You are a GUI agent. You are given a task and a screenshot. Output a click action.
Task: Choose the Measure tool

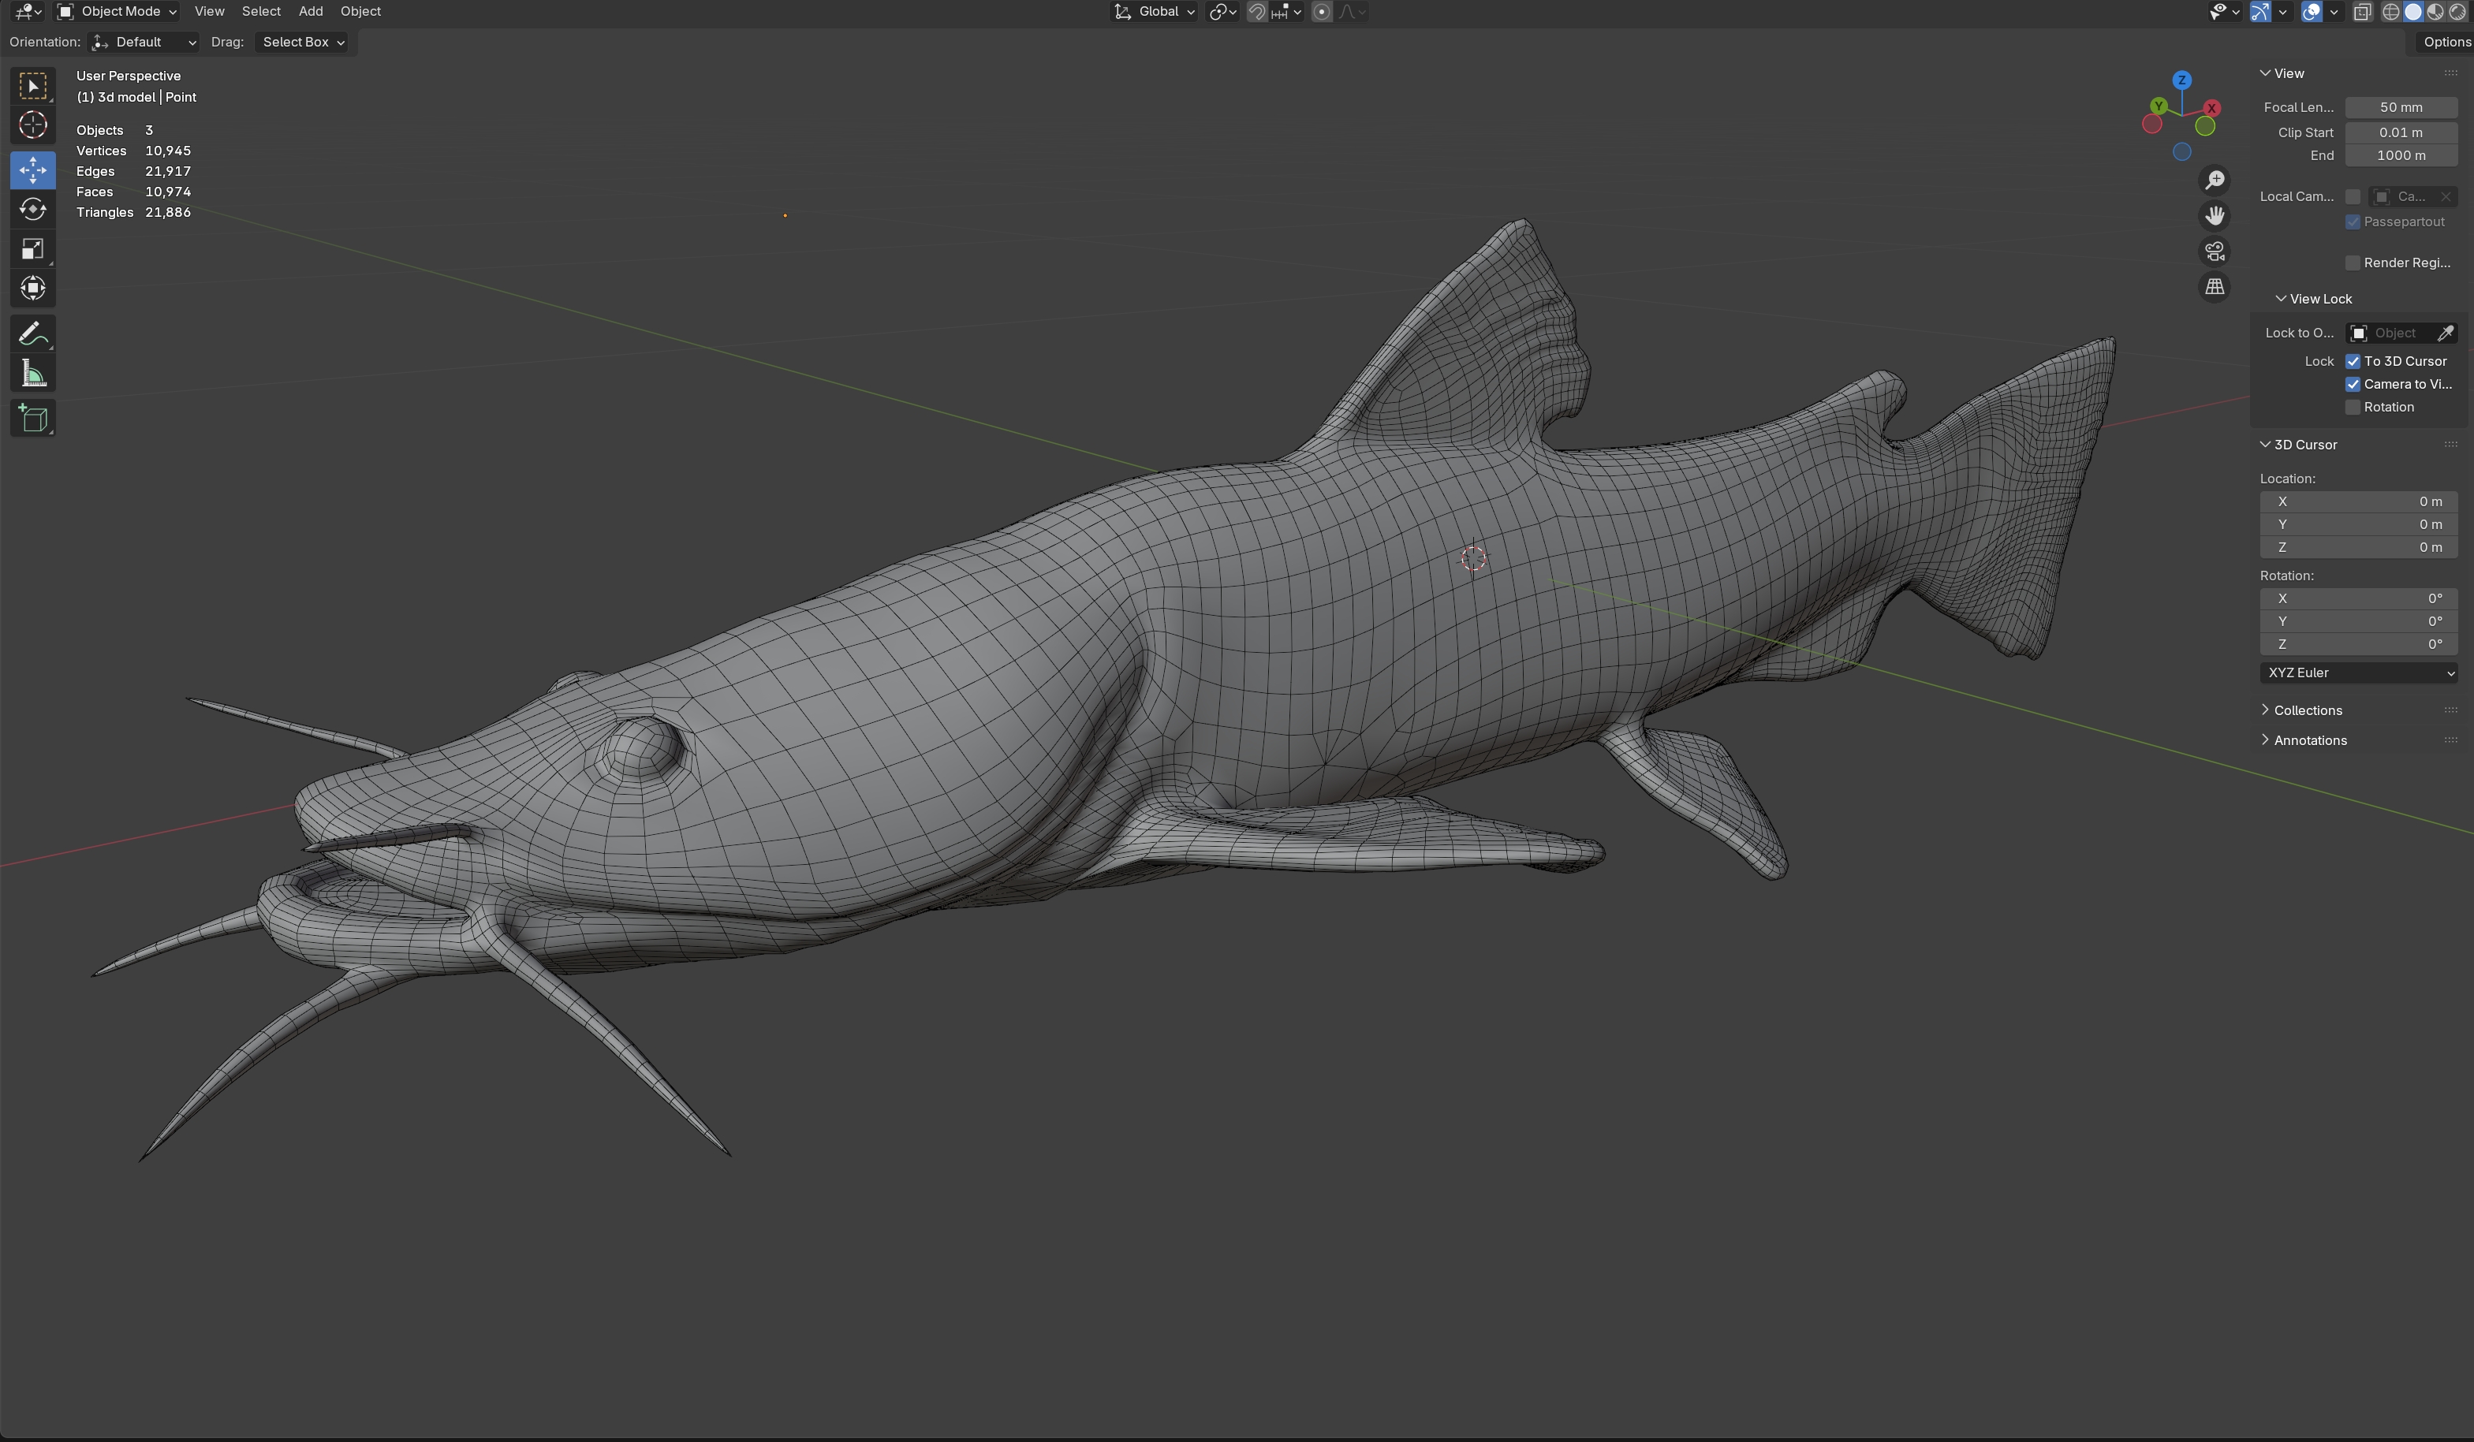point(32,374)
